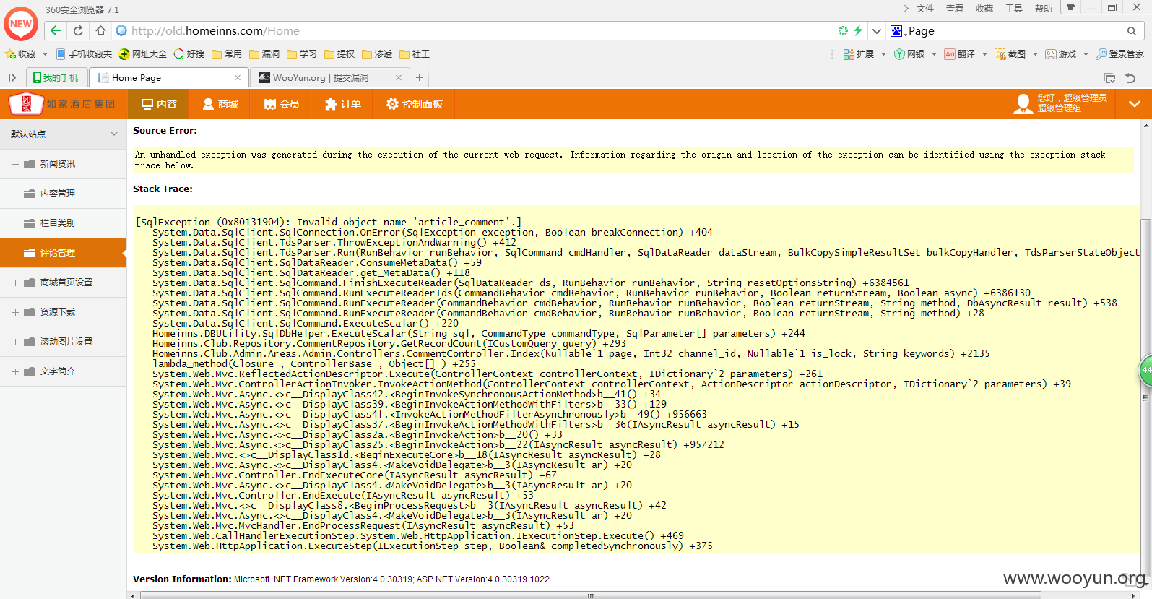Screen dimensions: 1152x599
Task: Open the 帮助 menu
Action: tap(1044, 9)
